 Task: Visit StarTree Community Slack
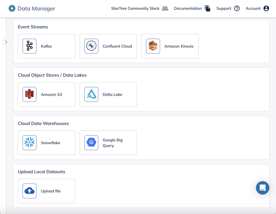[139, 8]
